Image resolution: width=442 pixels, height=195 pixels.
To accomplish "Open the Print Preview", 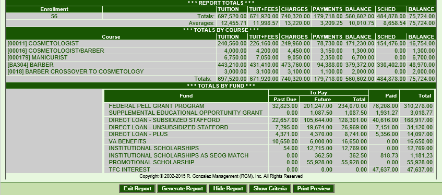I will pos(314,189).
